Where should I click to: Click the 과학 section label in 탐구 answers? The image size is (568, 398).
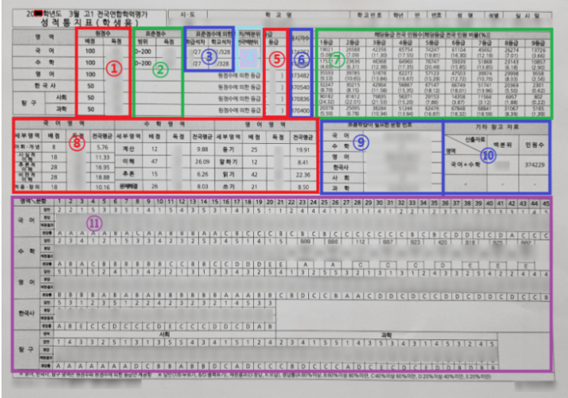click(386, 335)
